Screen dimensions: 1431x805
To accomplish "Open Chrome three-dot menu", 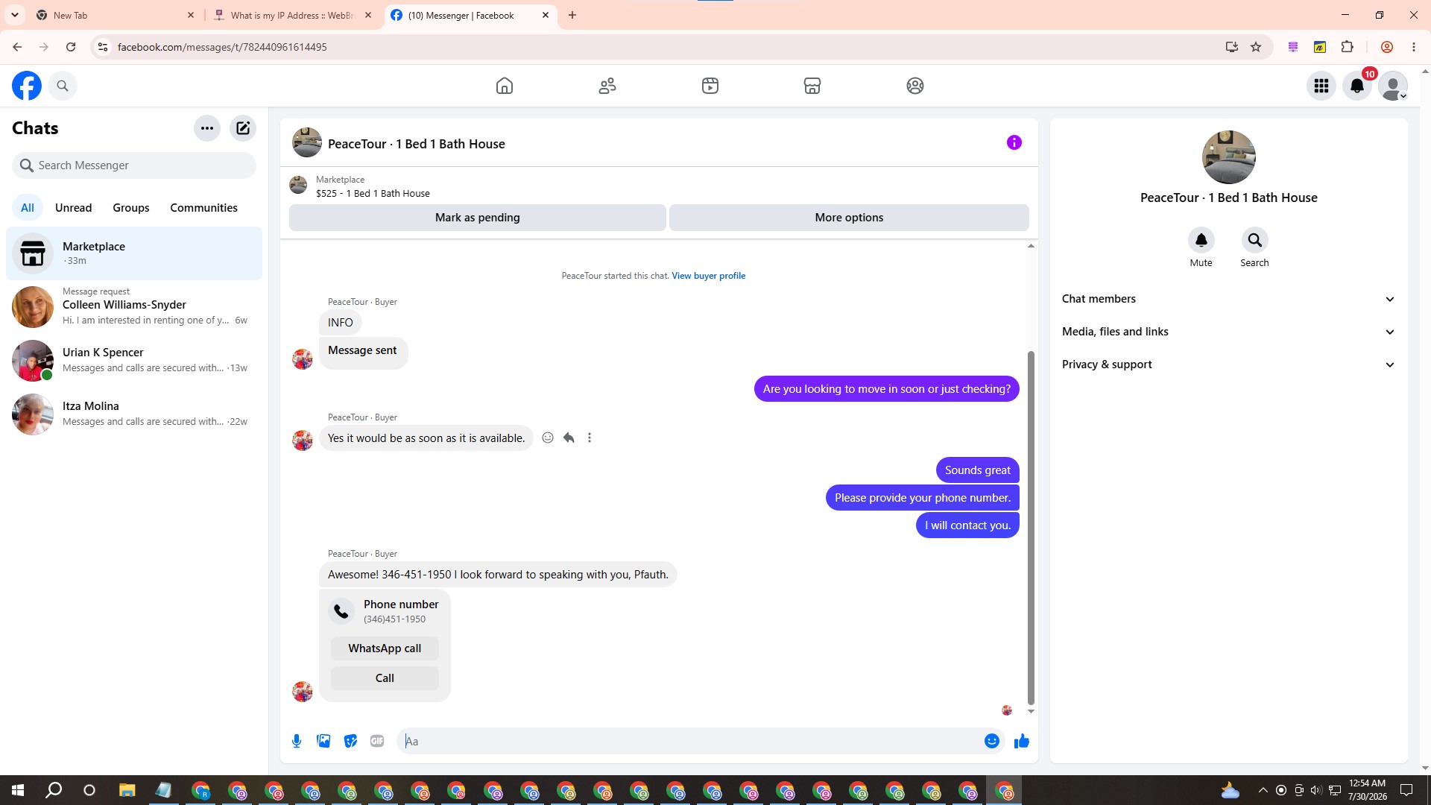I will coord(1414,47).
